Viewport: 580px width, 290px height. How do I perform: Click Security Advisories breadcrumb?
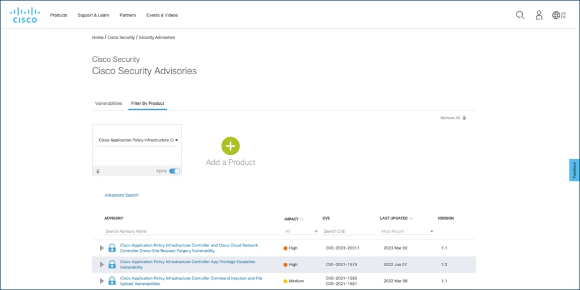tap(157, 37)
